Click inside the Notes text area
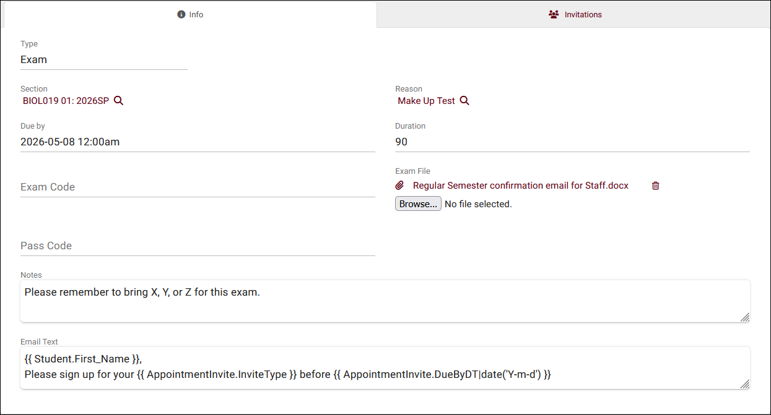 tap(384, 301)
